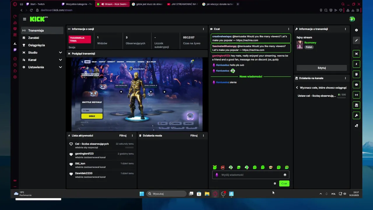Open File Explorer from the taskbar

pos(207,194)
